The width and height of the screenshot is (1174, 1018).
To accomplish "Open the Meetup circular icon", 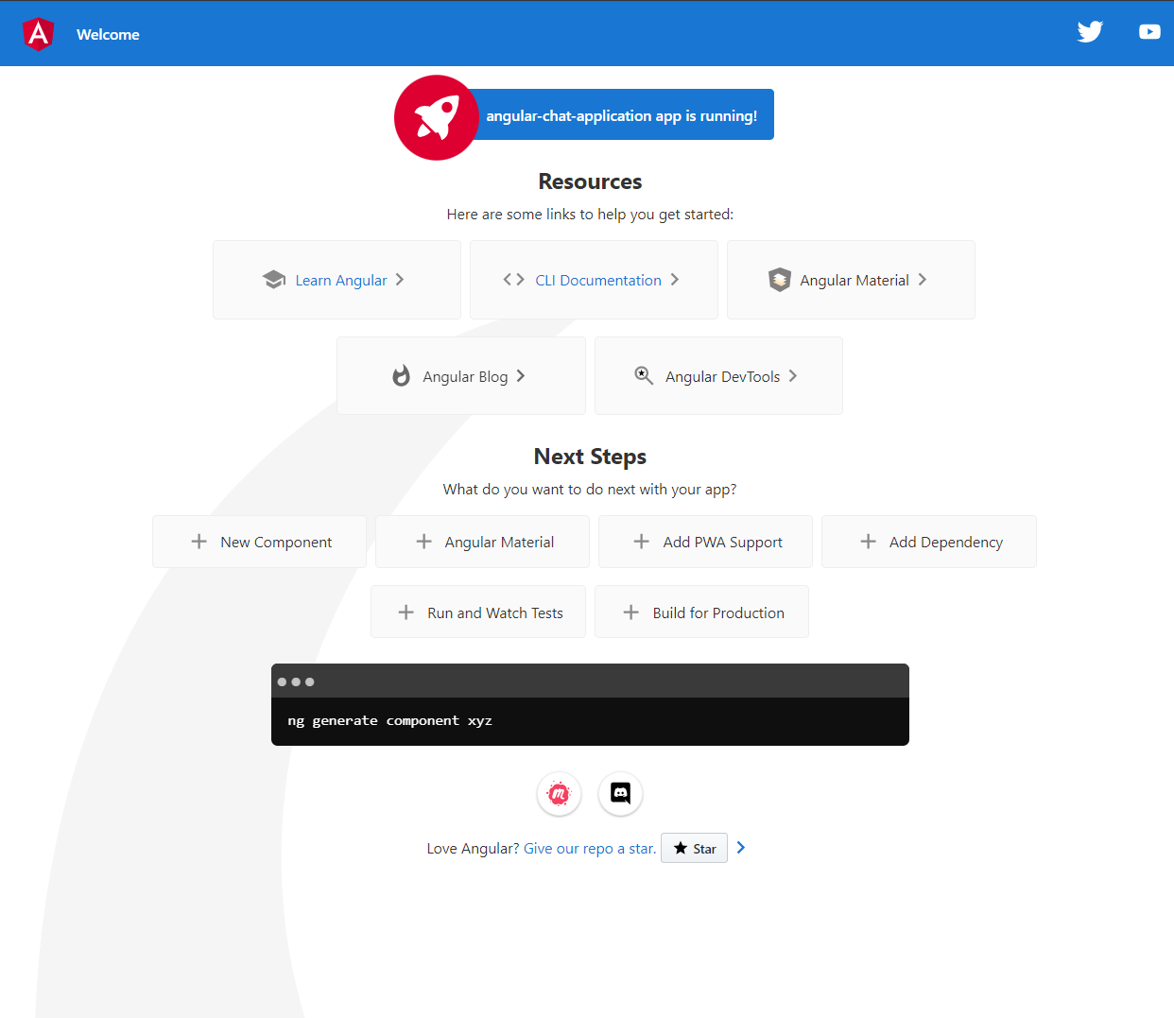I will tap(560, 794).
